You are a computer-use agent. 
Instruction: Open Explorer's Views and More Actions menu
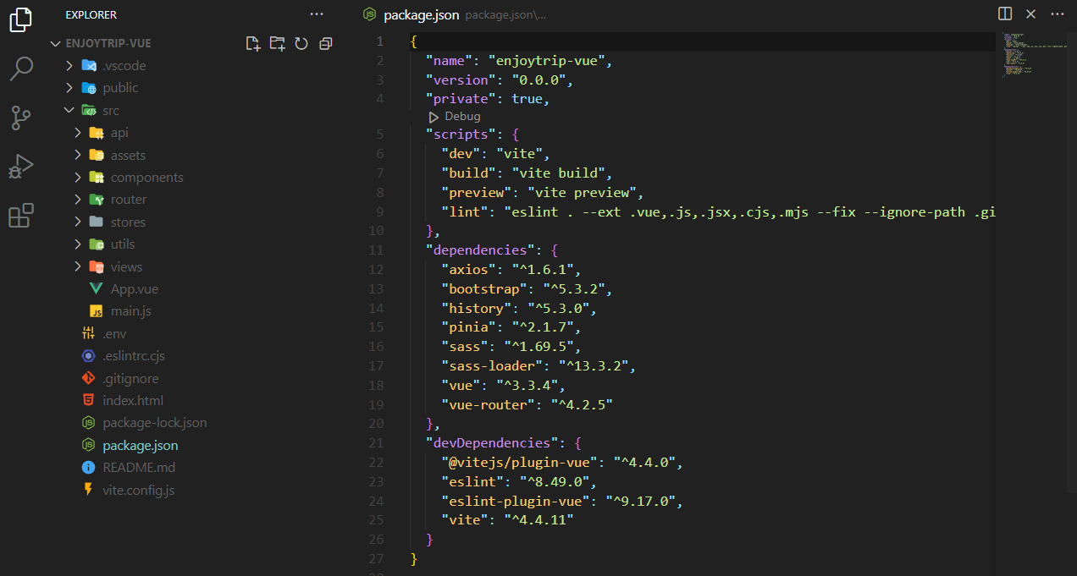317,14
